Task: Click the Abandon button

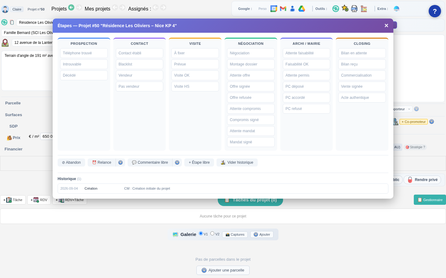Action: point(71,162)
